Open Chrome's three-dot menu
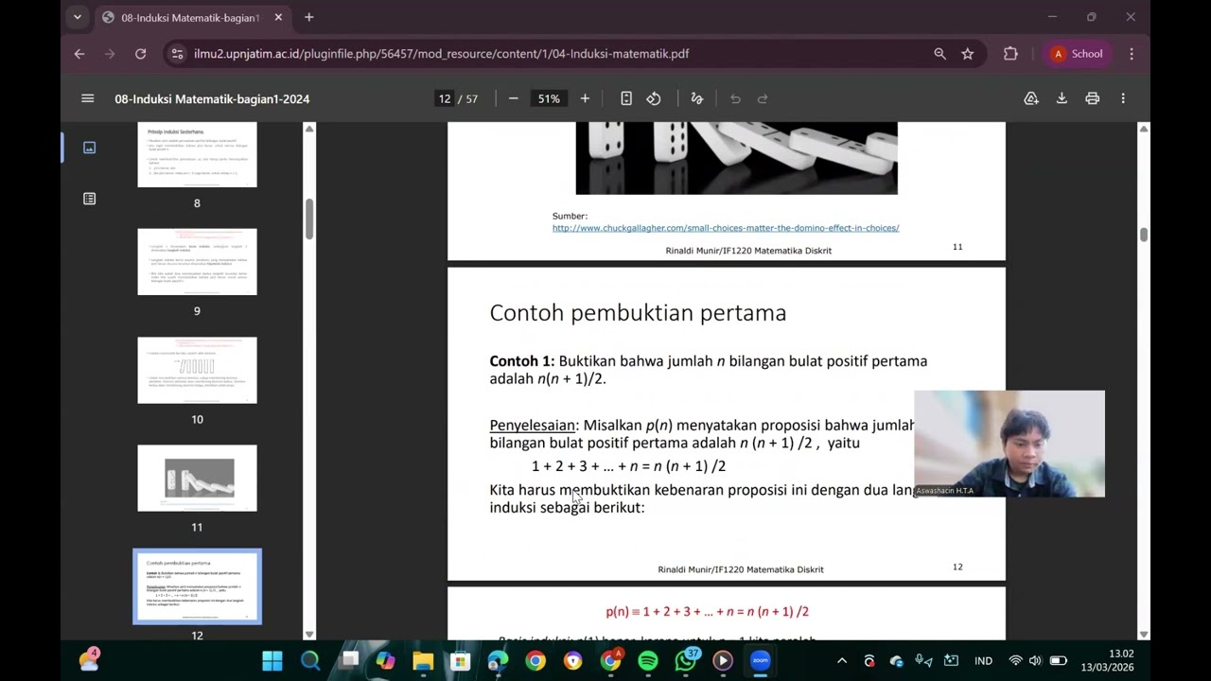 tap(1132, 54)
